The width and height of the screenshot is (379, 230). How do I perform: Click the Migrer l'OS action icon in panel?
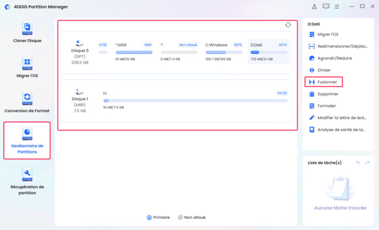tap(312, 34)
